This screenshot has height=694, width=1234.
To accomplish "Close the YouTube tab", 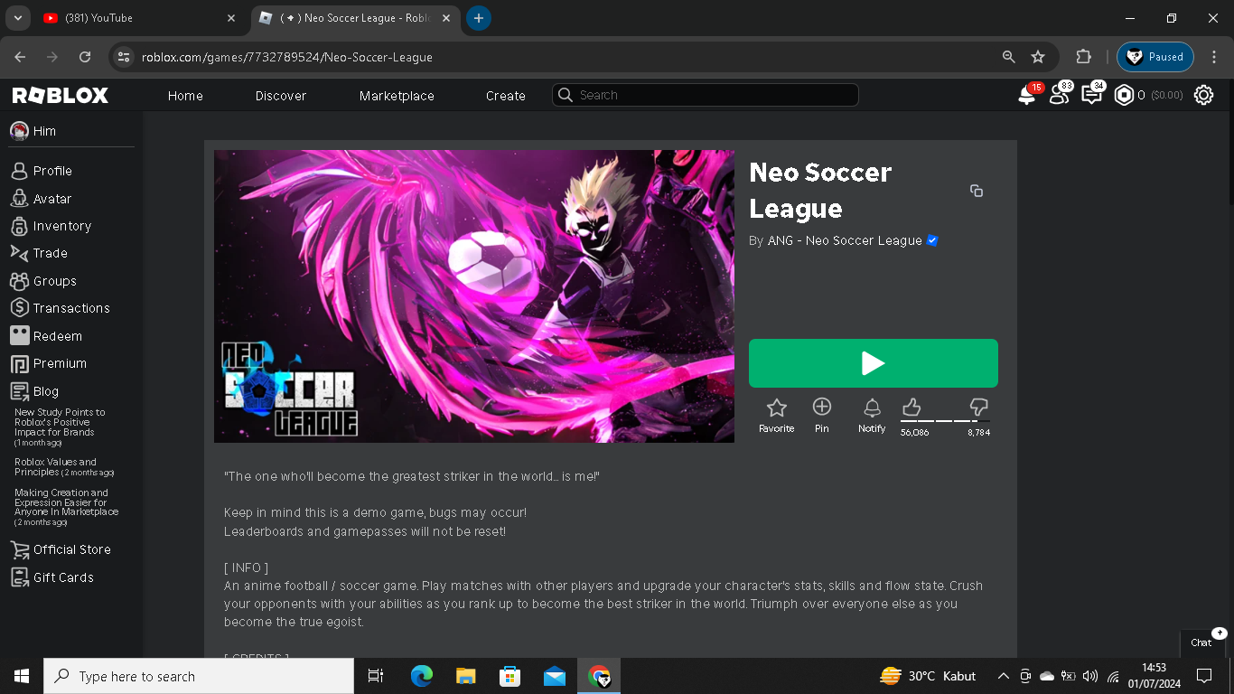I will point(231,18).
